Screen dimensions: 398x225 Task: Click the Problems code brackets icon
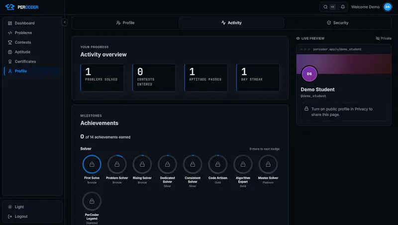[10, 33]
